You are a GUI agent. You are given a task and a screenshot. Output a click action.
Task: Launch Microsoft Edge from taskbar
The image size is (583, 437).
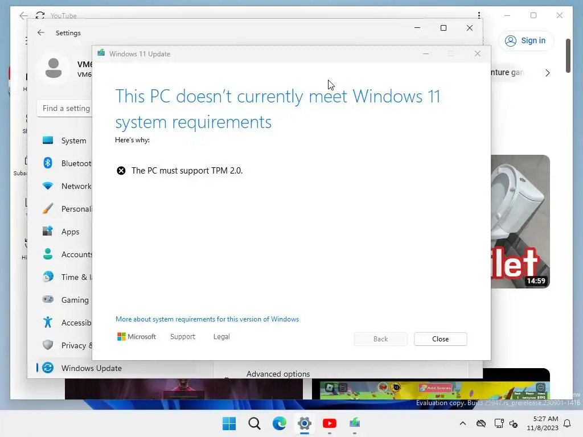point(279,423)
